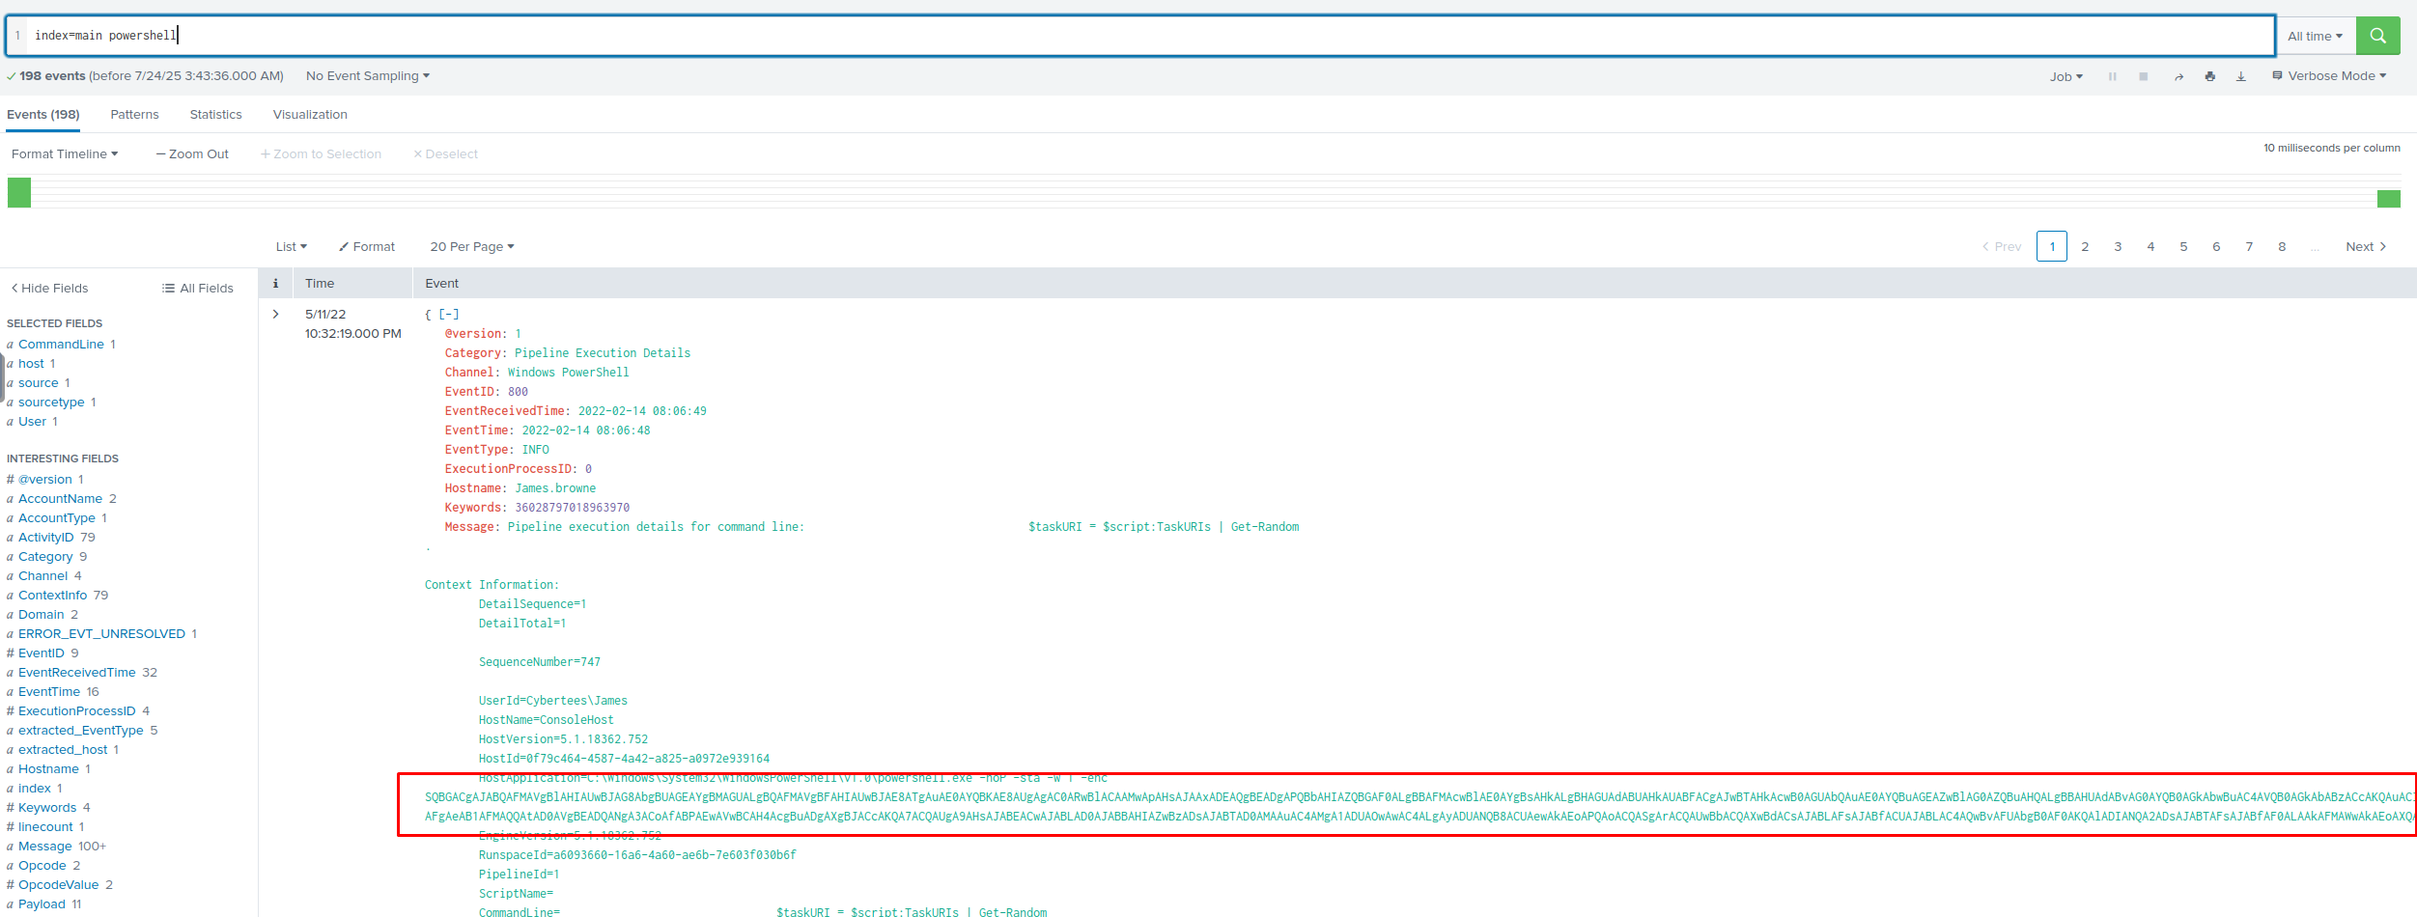2417x917 pixels.
Task: Click the Channel value Windows PowerShell
Action: click(568, 373)
